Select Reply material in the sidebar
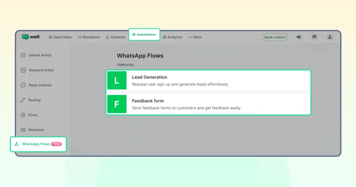 [36, 85]
